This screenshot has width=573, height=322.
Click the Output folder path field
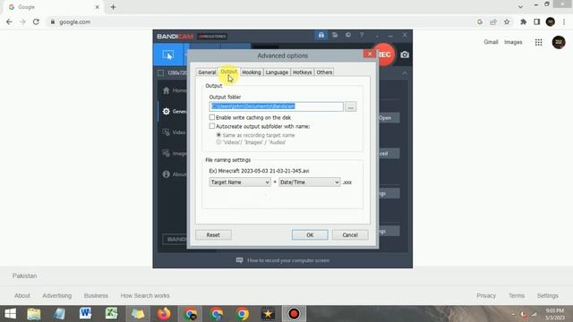(x=277, y=106)
